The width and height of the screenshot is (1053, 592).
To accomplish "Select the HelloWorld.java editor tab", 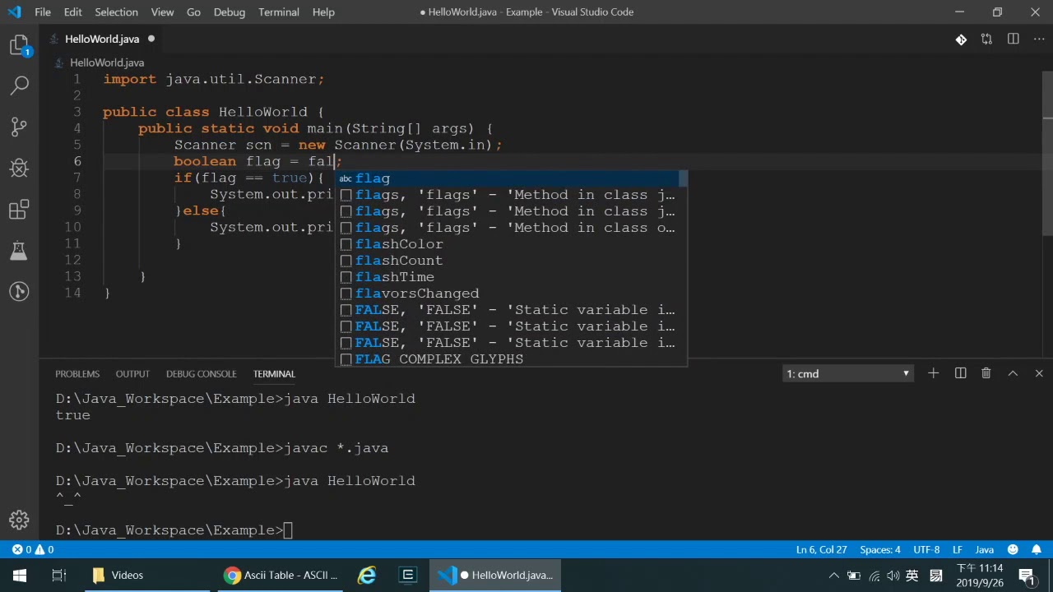I will click(x=102, y=39).
